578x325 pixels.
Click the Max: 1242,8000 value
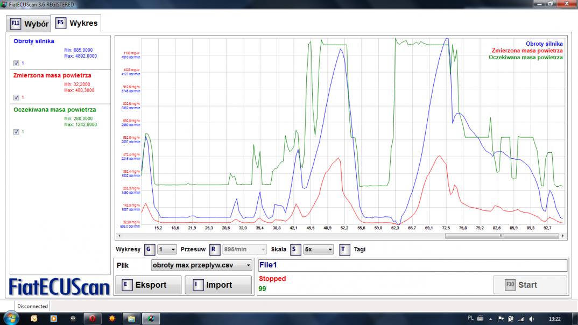pyautogui.click(x=80, y=125)
